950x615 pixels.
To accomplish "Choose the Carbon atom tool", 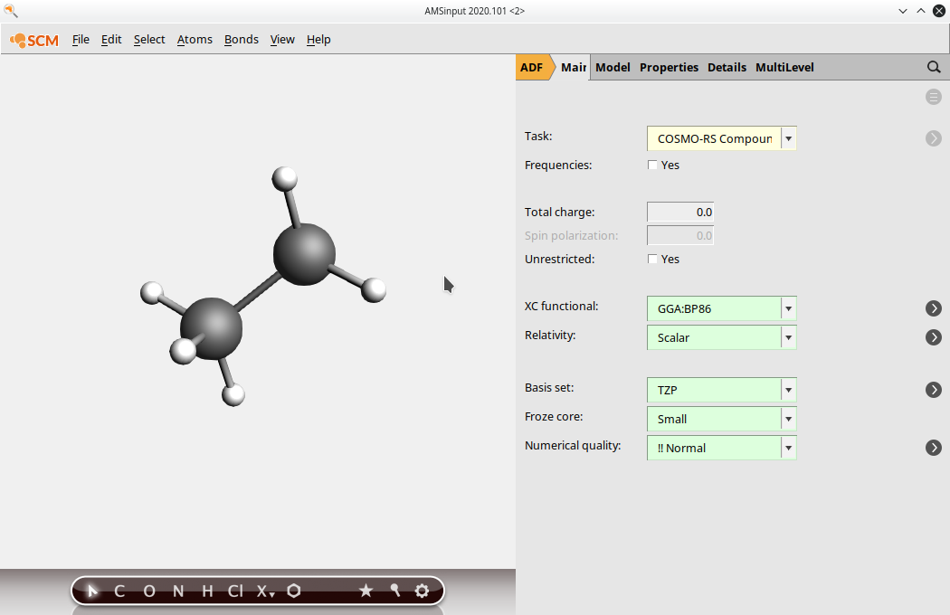I will (119, 591).
